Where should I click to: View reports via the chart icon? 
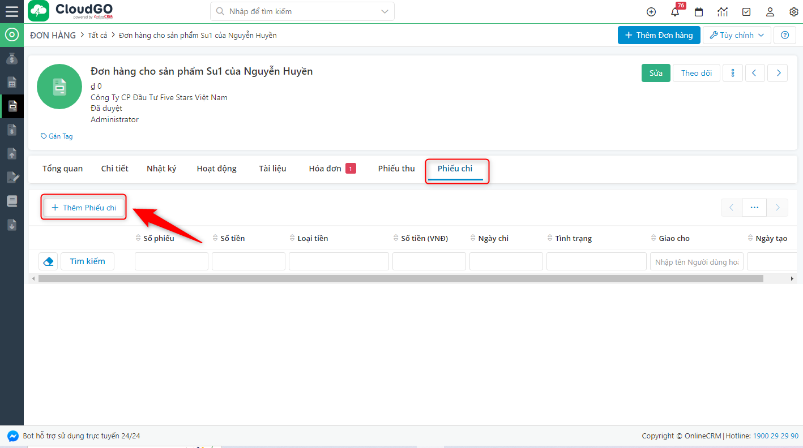[x=722, y=11]
